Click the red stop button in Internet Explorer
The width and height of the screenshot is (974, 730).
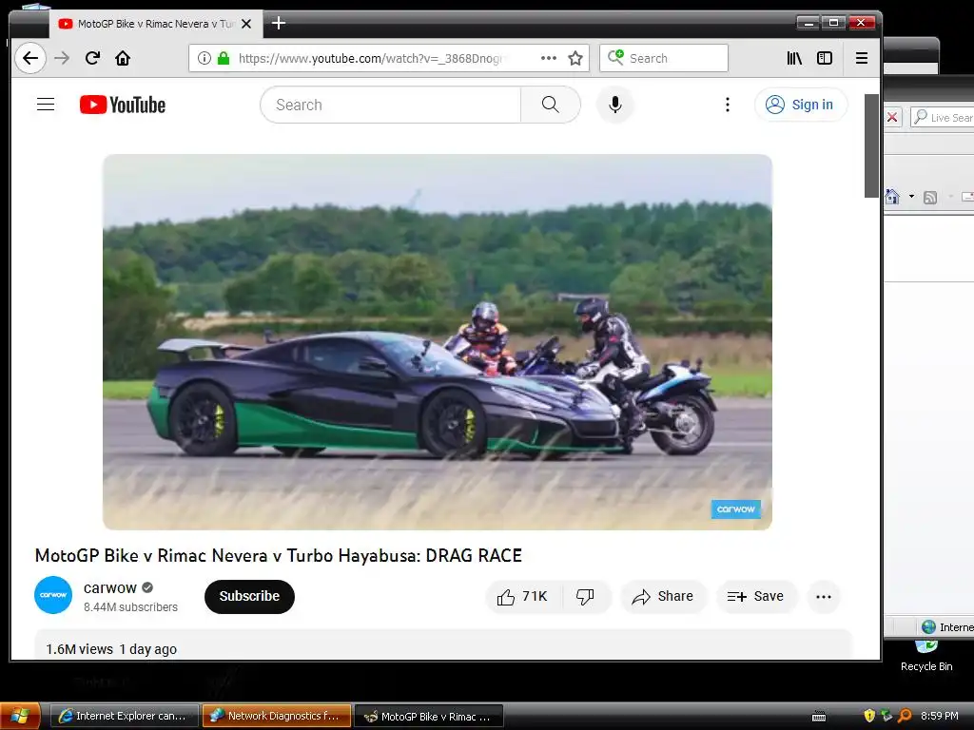pos(892,117)
